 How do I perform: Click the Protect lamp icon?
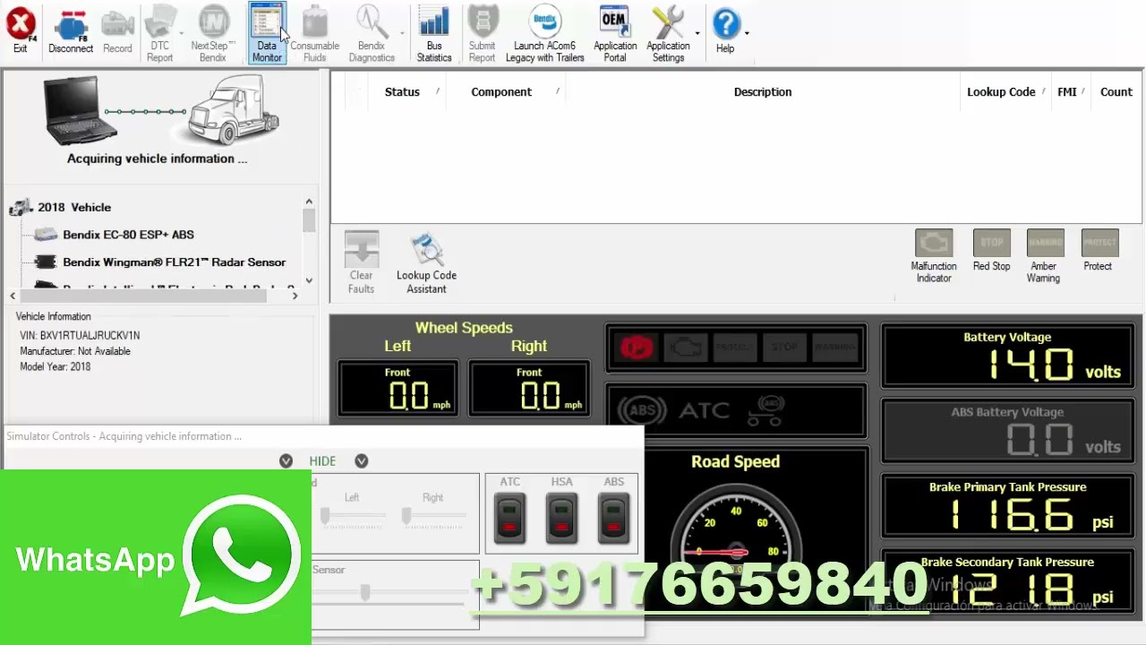point(1099,243)
